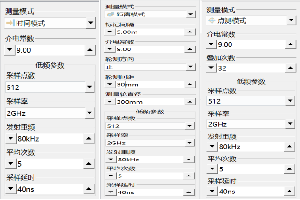Viewport: 300px width, 200px height.
Task: Click the 轮测间距 30mm input field
Action: click(149, 84)
